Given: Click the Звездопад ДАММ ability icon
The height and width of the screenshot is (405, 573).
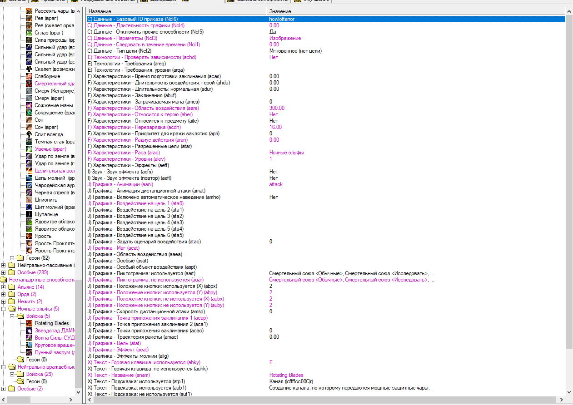Looking at the screenshot, I should [x=29, y=331].
